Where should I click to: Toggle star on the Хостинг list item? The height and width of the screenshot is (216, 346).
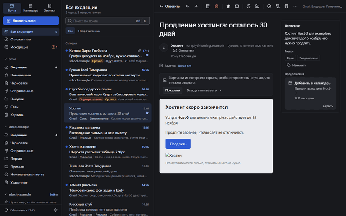tap(147, 113)
